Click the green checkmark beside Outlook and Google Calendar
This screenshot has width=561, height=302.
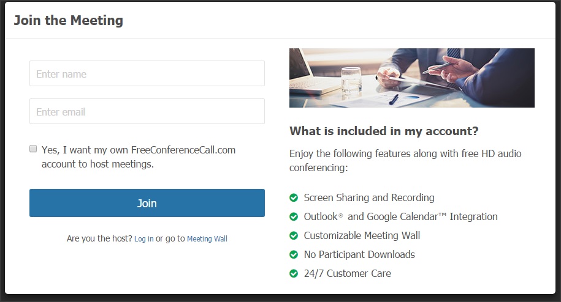pyautogui.click(x=294, y=216)
